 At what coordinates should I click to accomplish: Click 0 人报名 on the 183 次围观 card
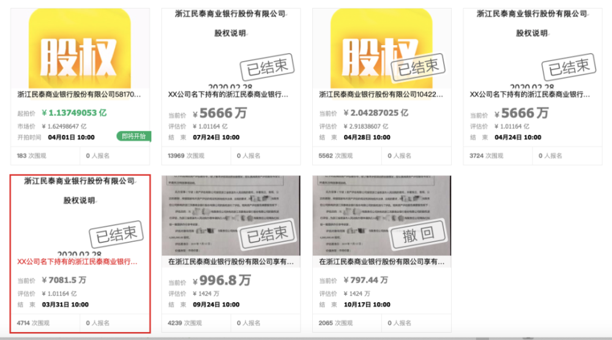(97, 156)
